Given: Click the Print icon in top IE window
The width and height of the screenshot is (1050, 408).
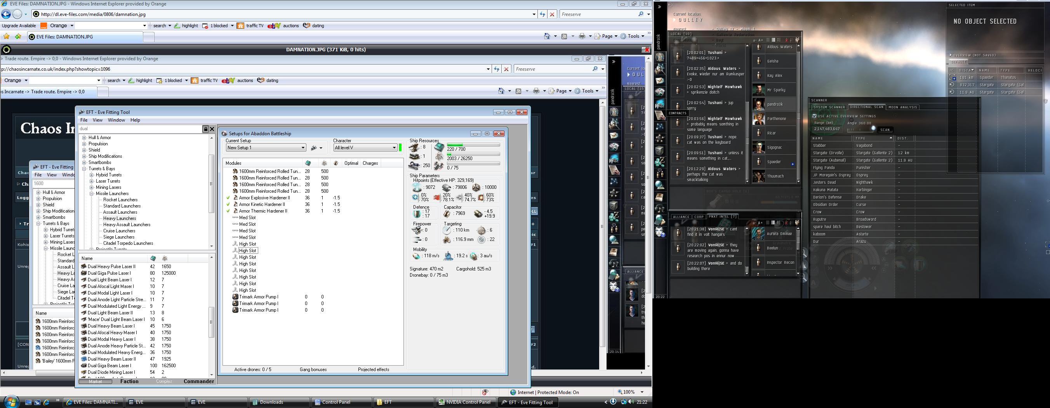Looking at the screenshot, I should click(x=582, y=36).
